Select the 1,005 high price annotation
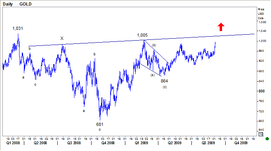 142,35
